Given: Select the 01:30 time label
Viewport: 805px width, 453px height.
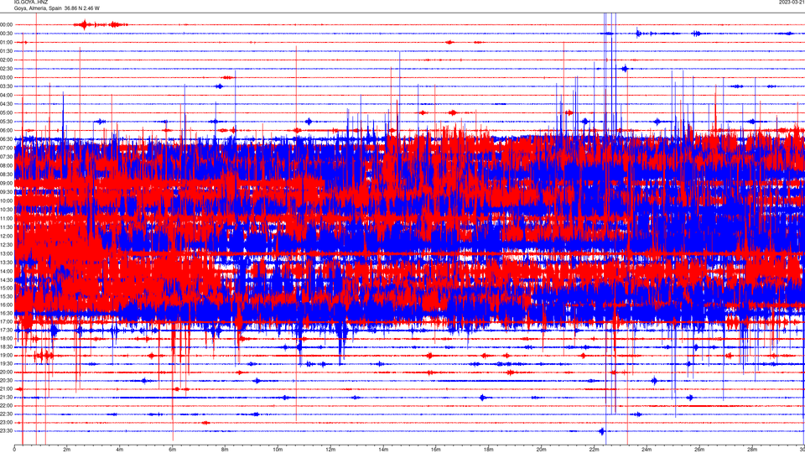Looking at the screenshot, I should [x=7, y=51].
